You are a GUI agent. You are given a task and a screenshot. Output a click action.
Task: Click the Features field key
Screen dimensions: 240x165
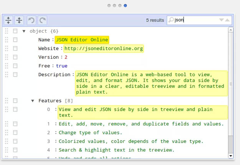point(50,101)
